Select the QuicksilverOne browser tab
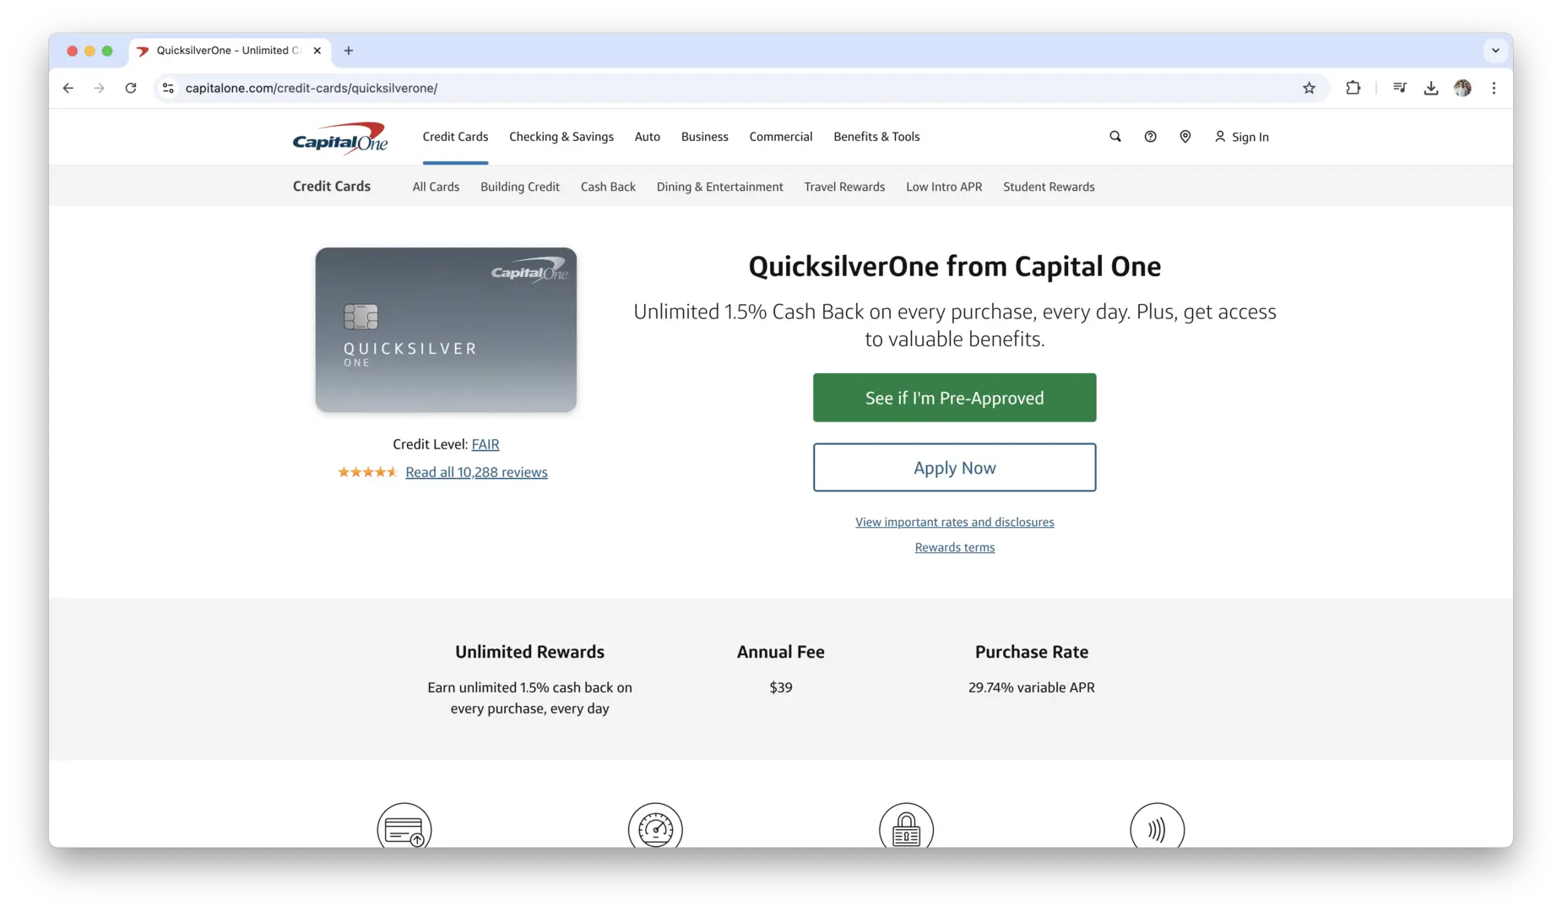Viewport: 1562px width, 912px height. pos(228,51)
